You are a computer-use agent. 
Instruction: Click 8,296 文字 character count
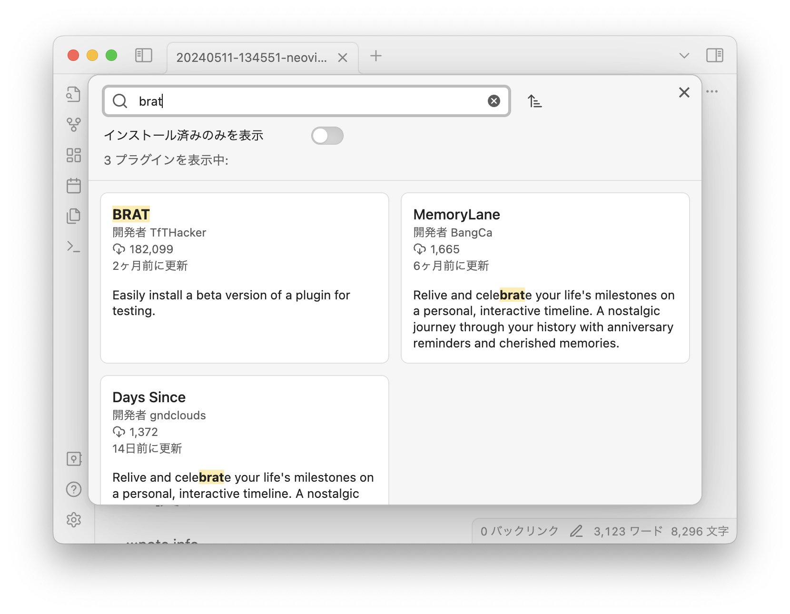(700, 531)
